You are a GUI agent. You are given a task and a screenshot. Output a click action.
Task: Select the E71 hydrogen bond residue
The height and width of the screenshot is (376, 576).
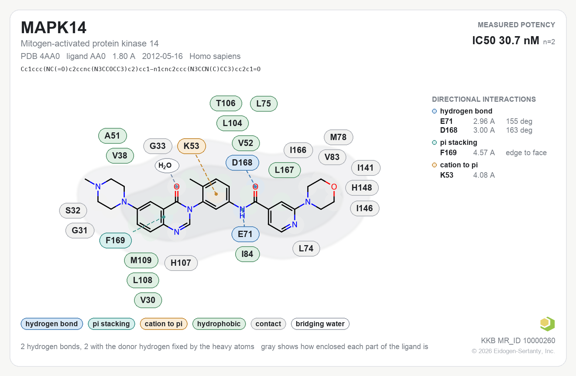(x=245, y=234)
